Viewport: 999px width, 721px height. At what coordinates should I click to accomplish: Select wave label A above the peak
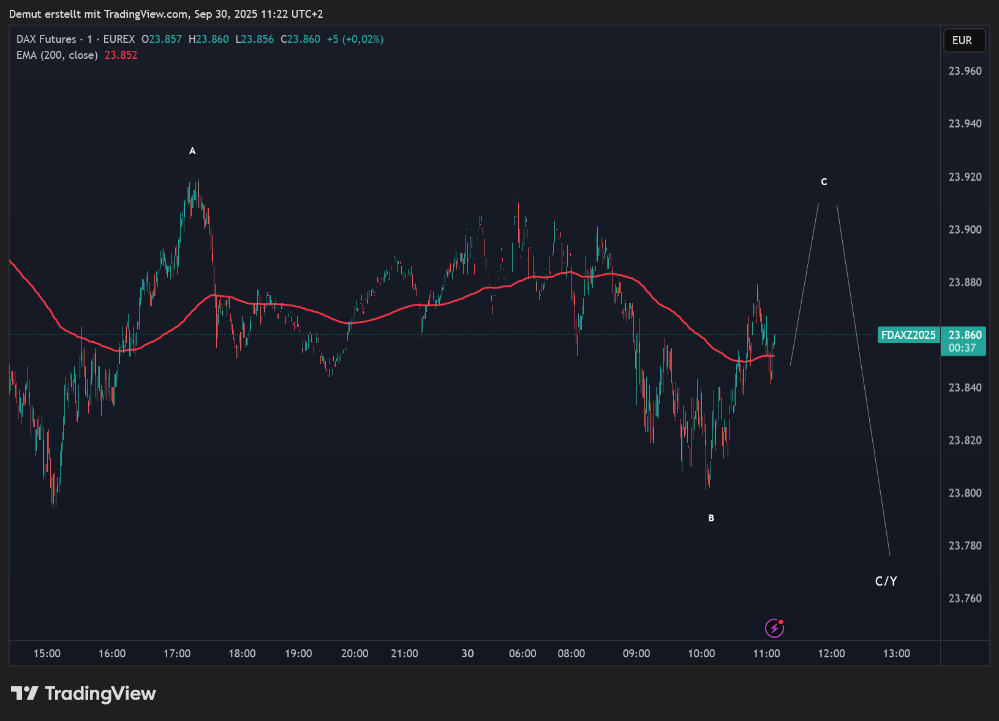point(192,151)
